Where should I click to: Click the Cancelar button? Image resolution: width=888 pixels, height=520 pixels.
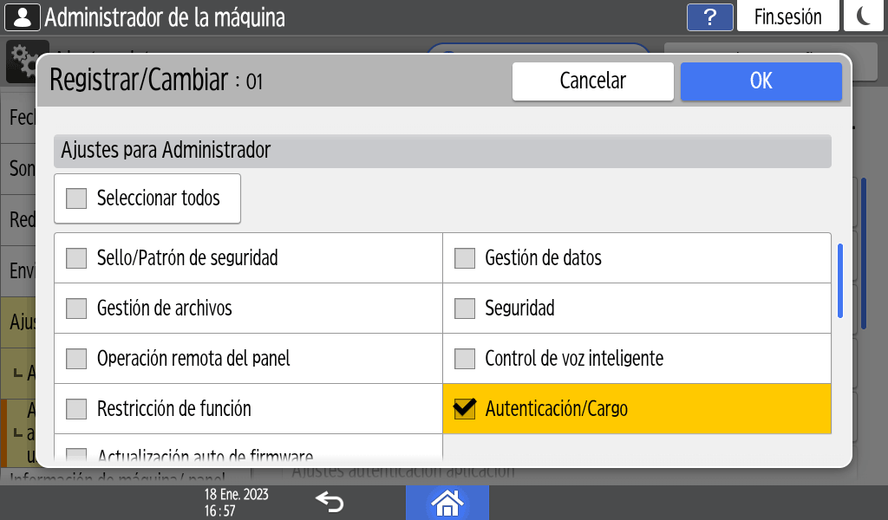pyautogui.click(x=592, y=81)
